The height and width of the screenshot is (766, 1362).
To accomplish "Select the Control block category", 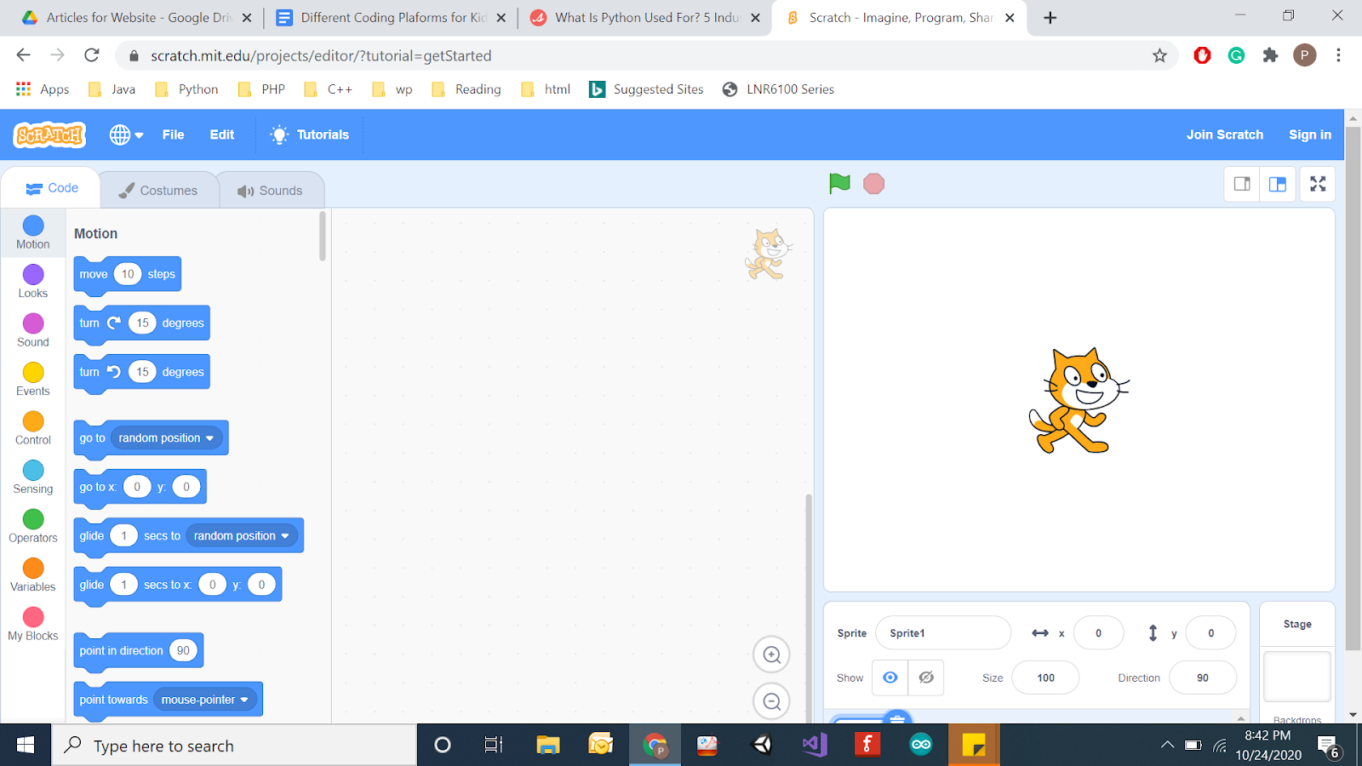I will (33, 428).
